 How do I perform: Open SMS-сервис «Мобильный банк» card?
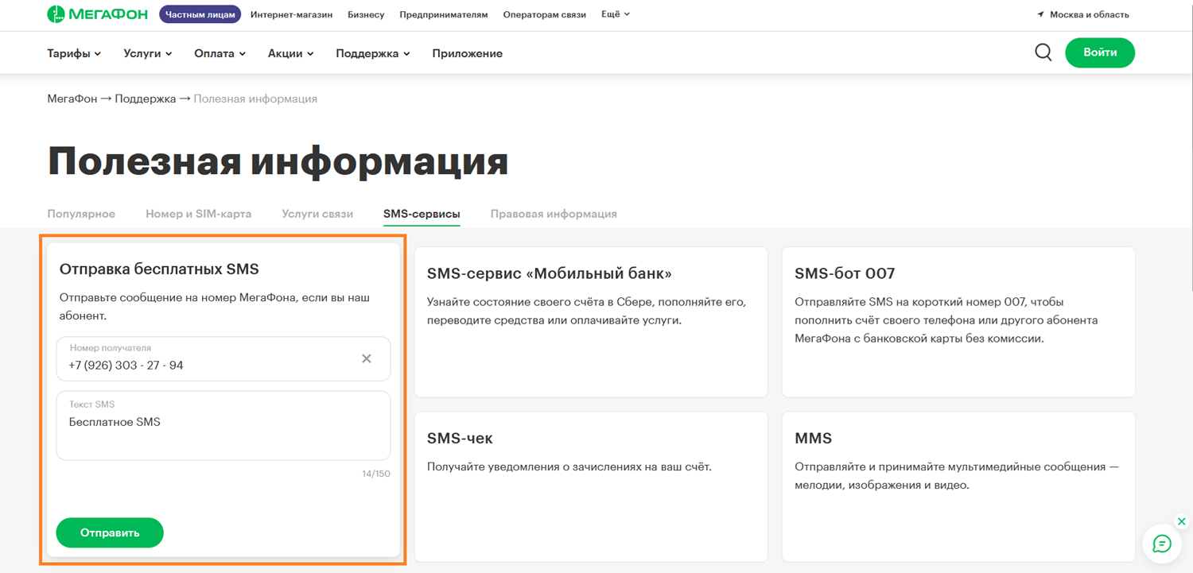click(x=591, y=322)
